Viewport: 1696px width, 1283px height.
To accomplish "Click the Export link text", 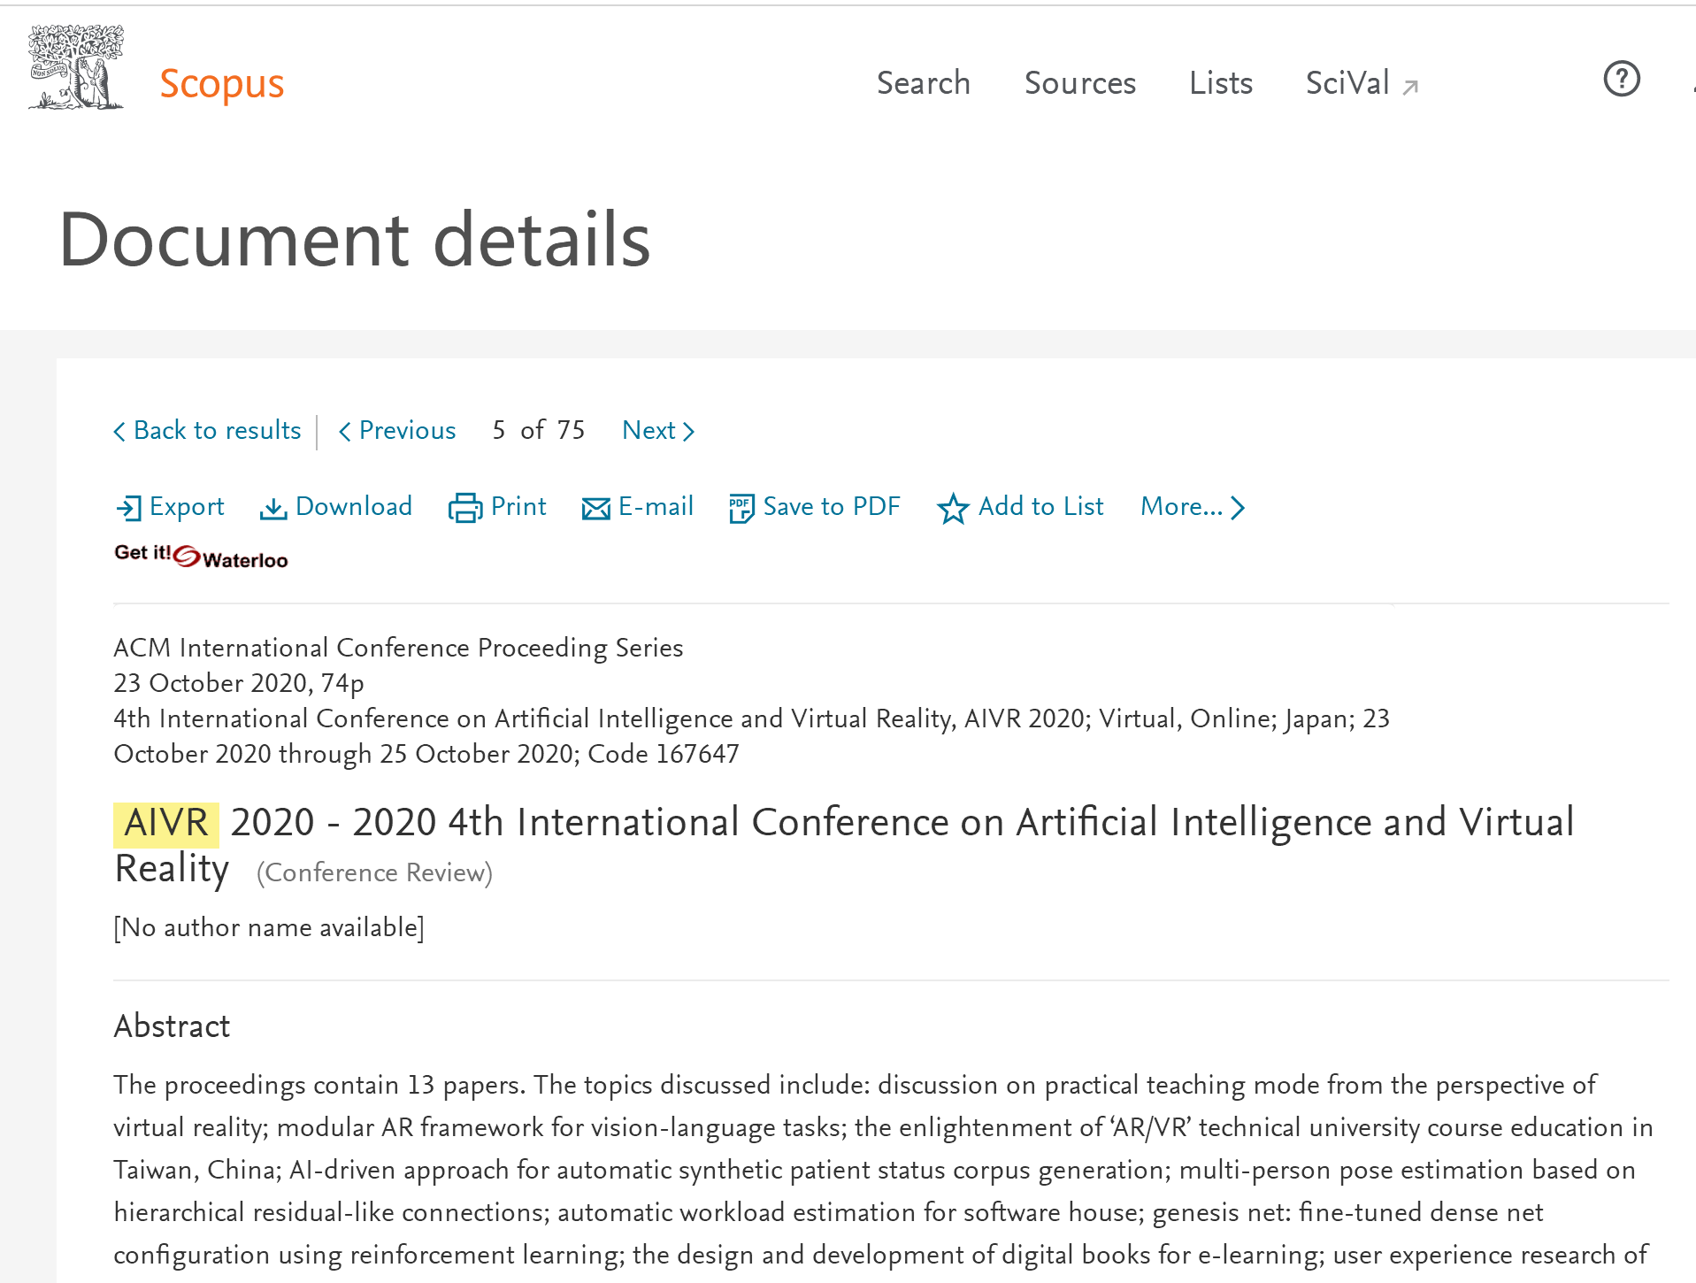I will pos(187,507).
